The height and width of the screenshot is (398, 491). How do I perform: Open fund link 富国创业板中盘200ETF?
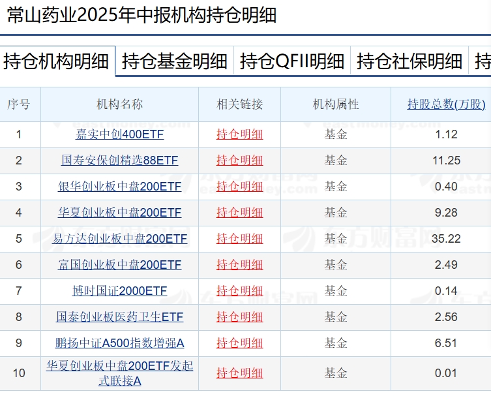119,264
